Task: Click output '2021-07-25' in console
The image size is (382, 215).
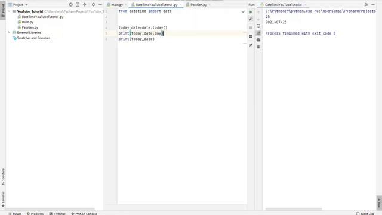Action: [x=276, y=22]
